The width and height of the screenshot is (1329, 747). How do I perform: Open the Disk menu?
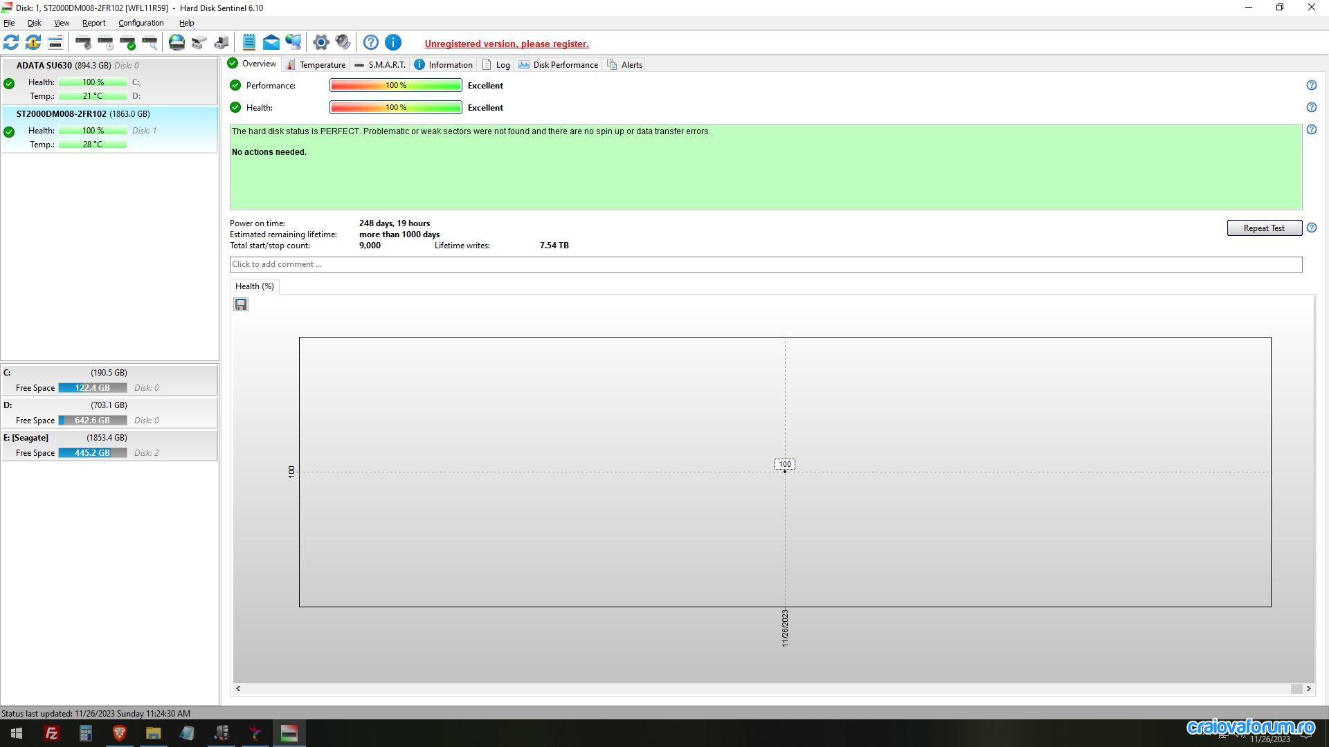coord(34,23)
